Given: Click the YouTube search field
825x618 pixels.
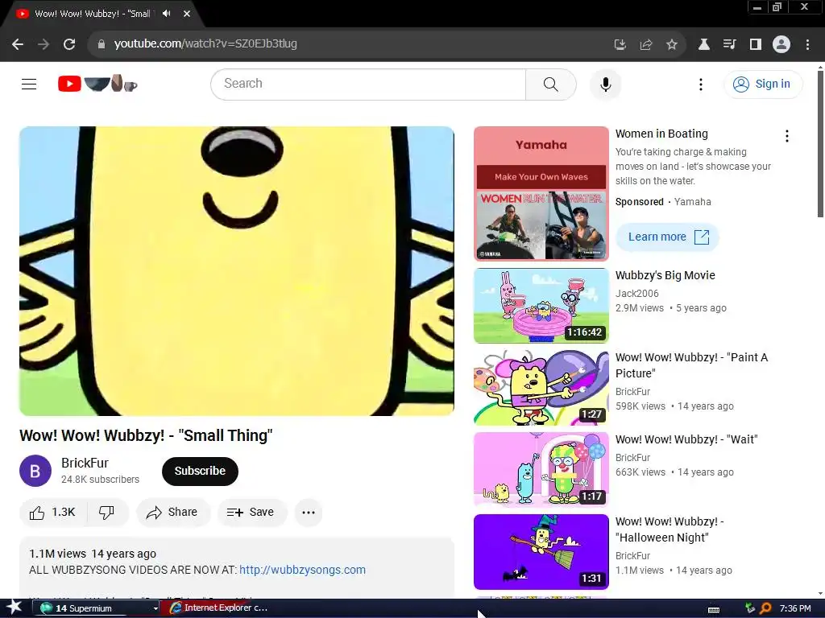Looking at the screenshot, I should tap(368, 84).
